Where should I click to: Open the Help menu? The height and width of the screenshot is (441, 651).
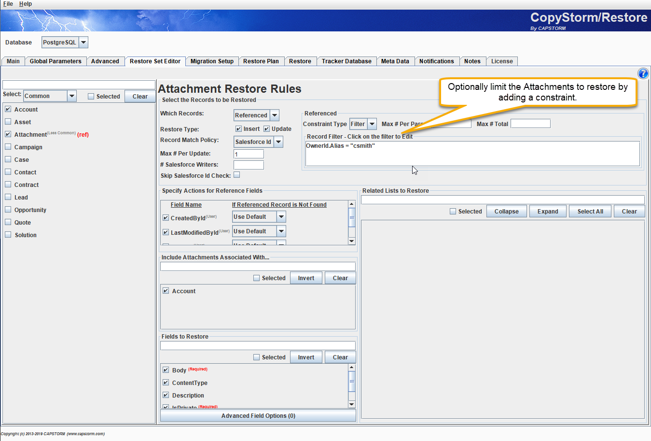(26, 4)
